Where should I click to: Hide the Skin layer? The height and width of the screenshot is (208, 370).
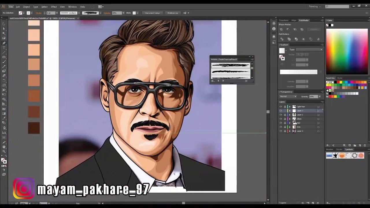coord(281,127)
